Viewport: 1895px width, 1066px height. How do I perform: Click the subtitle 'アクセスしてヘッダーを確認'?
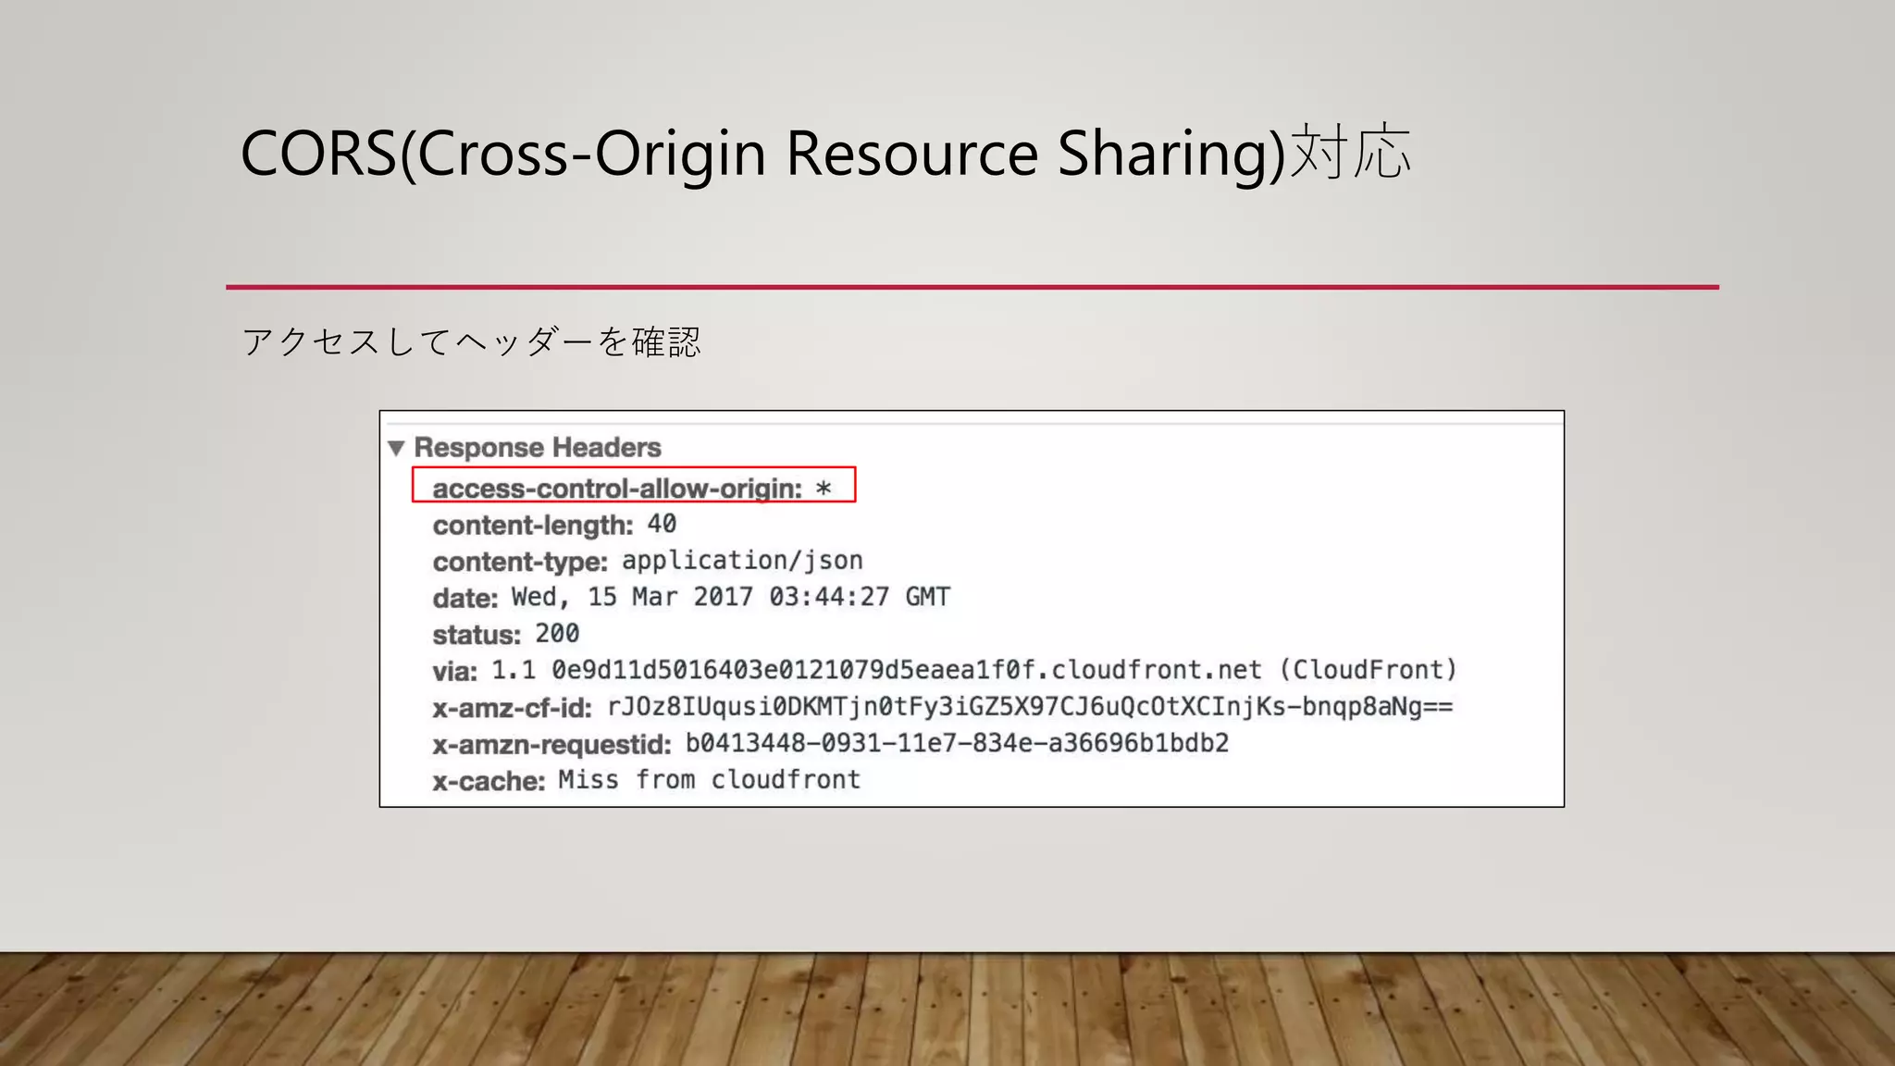[472, 341]
